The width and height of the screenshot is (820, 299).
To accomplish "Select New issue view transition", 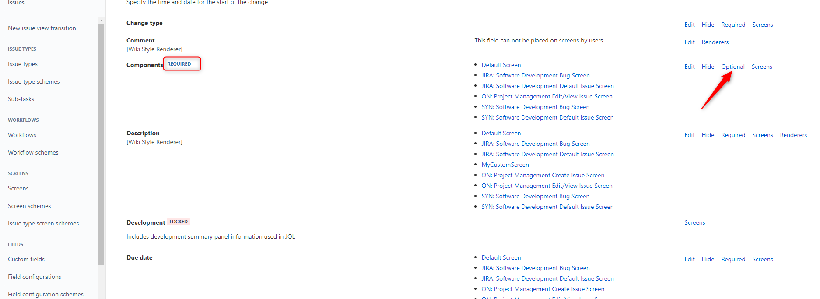I will (42, 28).
